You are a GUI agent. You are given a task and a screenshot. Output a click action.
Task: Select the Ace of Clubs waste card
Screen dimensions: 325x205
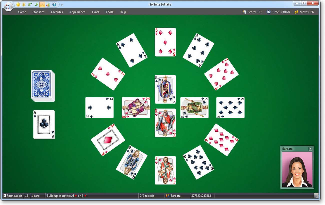44,124
